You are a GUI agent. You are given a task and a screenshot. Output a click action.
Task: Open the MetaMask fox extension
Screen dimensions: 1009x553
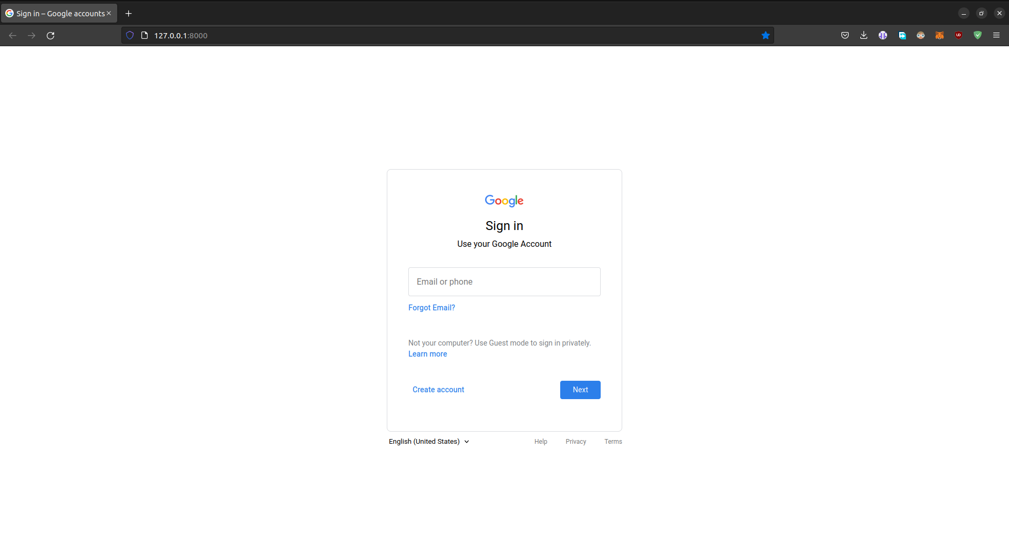tap(940, 35)
